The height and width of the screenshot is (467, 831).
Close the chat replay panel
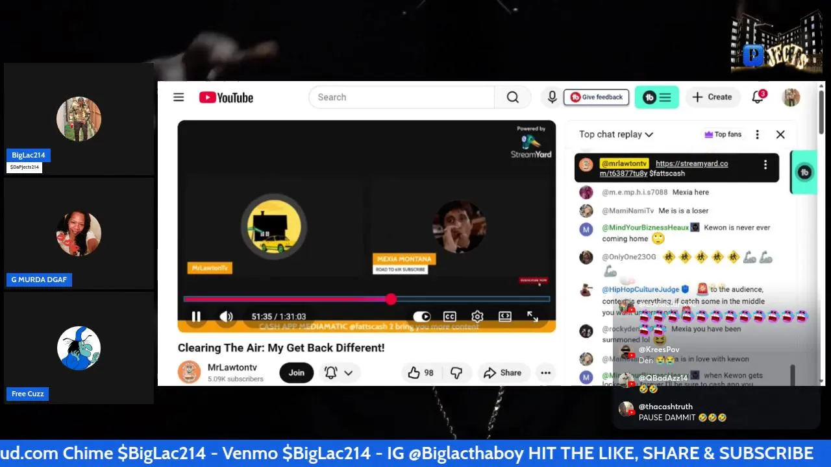pyautogui.click(x=780, y=134)
